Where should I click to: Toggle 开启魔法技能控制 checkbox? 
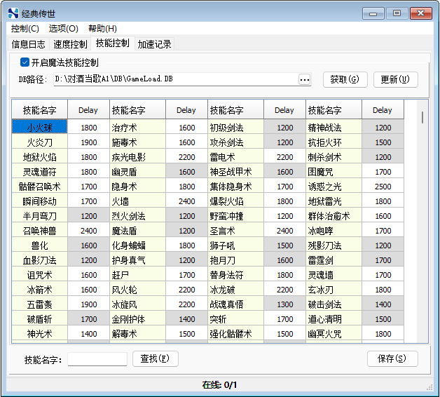coord(25,62)
